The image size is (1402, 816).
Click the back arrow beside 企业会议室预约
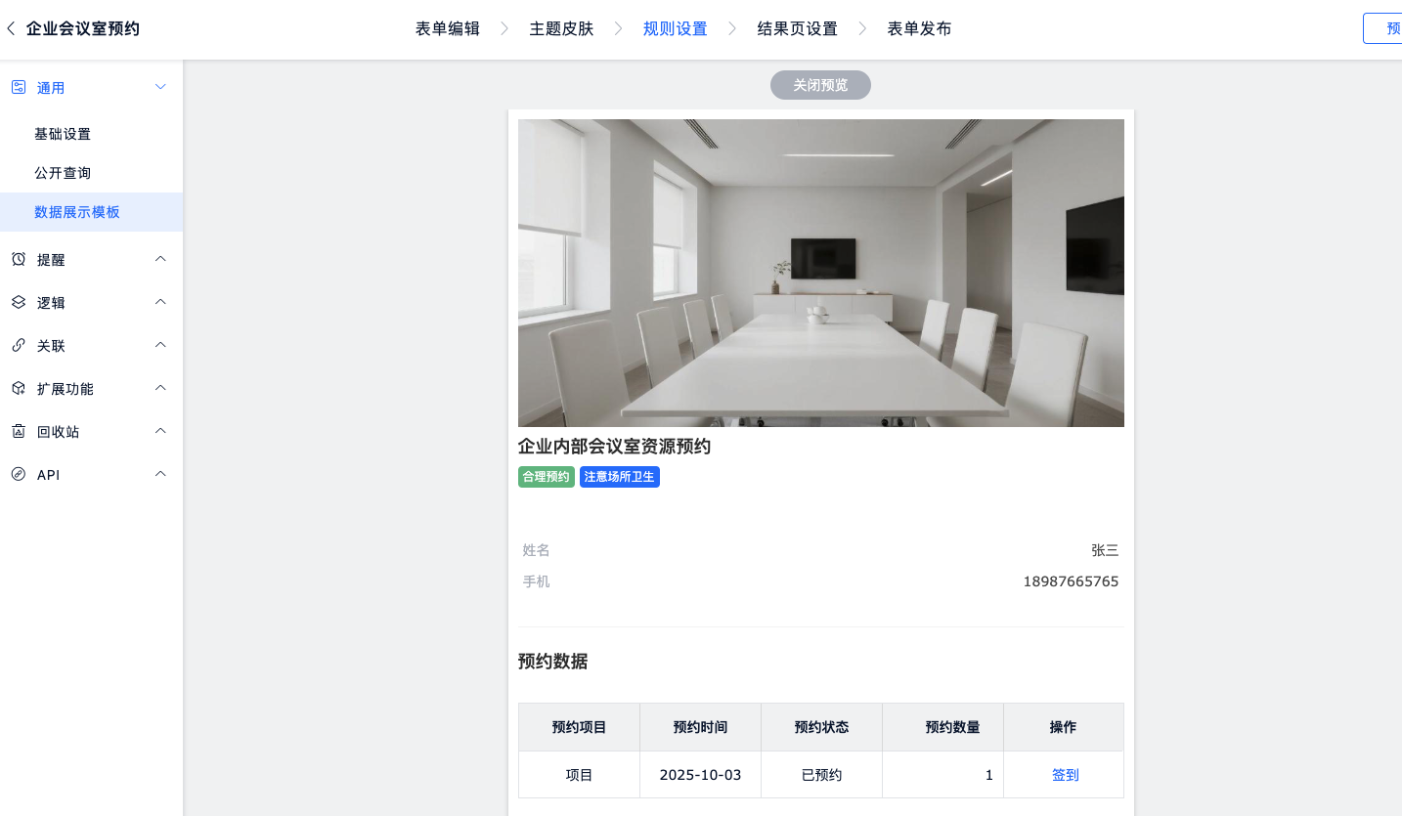coord(11,29)
